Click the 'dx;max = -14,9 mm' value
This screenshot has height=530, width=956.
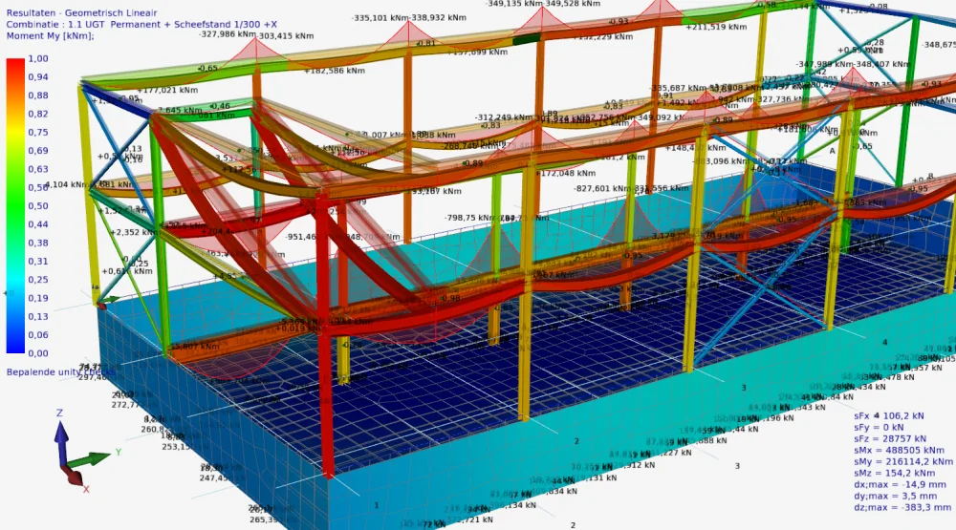900,484
